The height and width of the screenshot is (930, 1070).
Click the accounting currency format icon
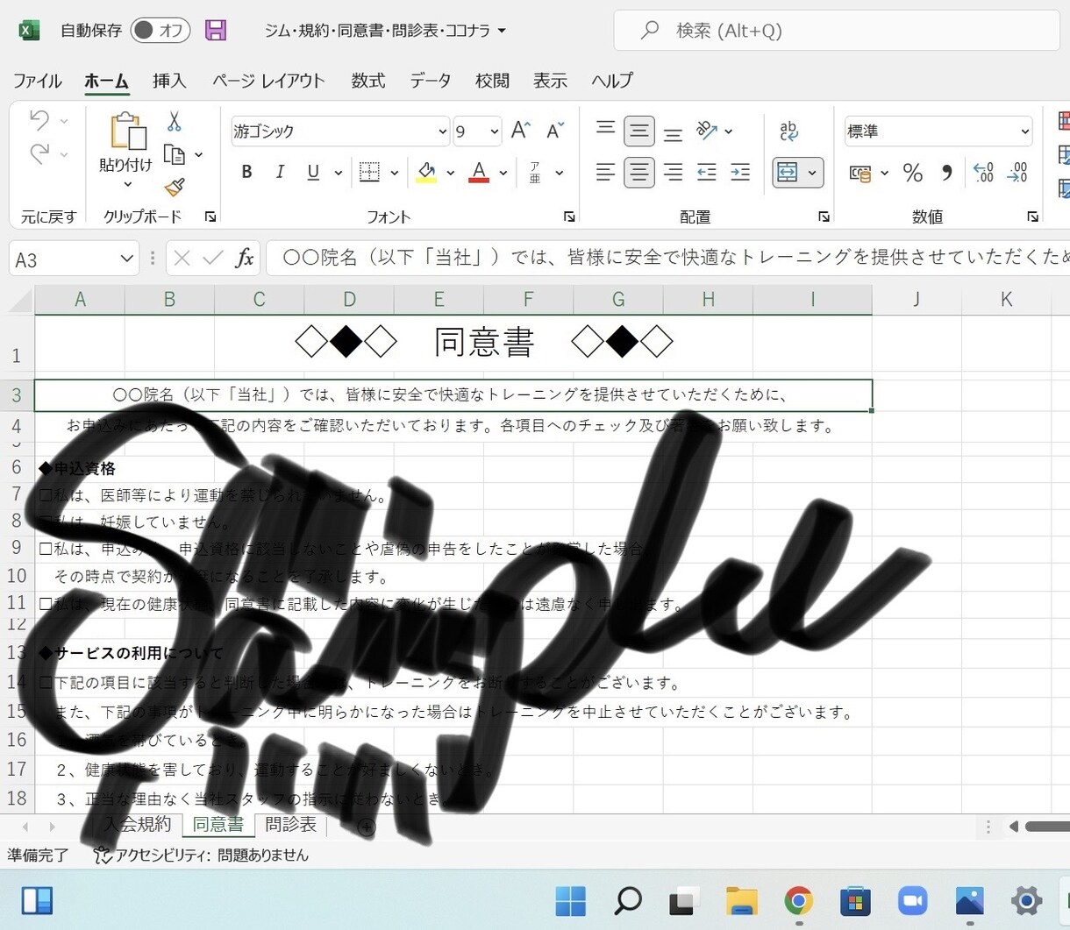861,173
